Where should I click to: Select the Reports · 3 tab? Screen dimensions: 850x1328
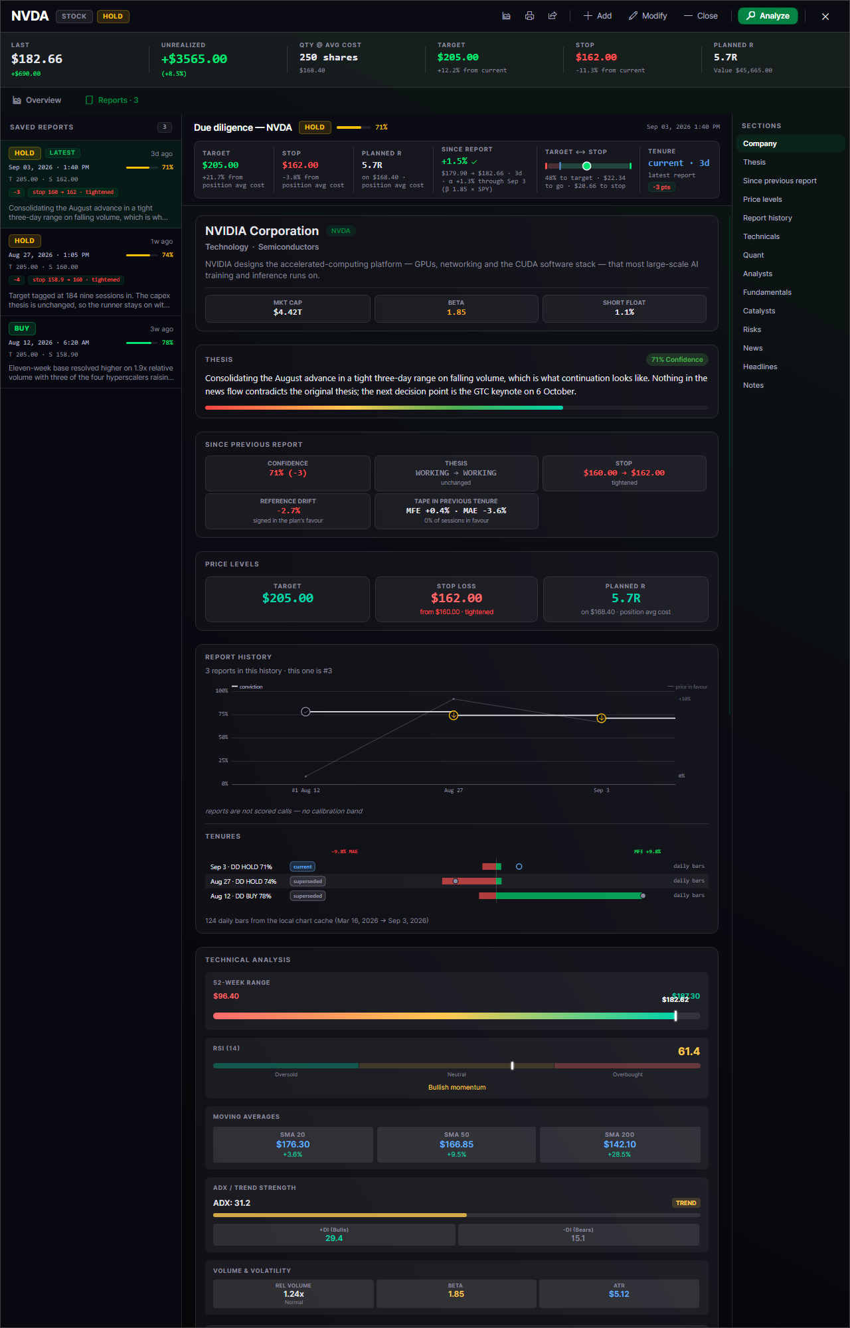coord(112,100)
